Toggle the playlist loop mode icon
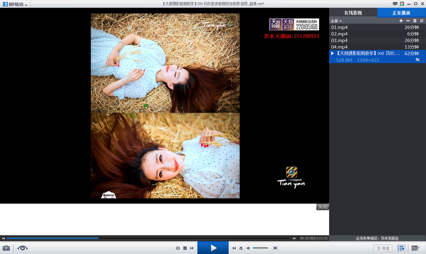Viewport: 426px width, 254px height. click(x=421, y=21)
